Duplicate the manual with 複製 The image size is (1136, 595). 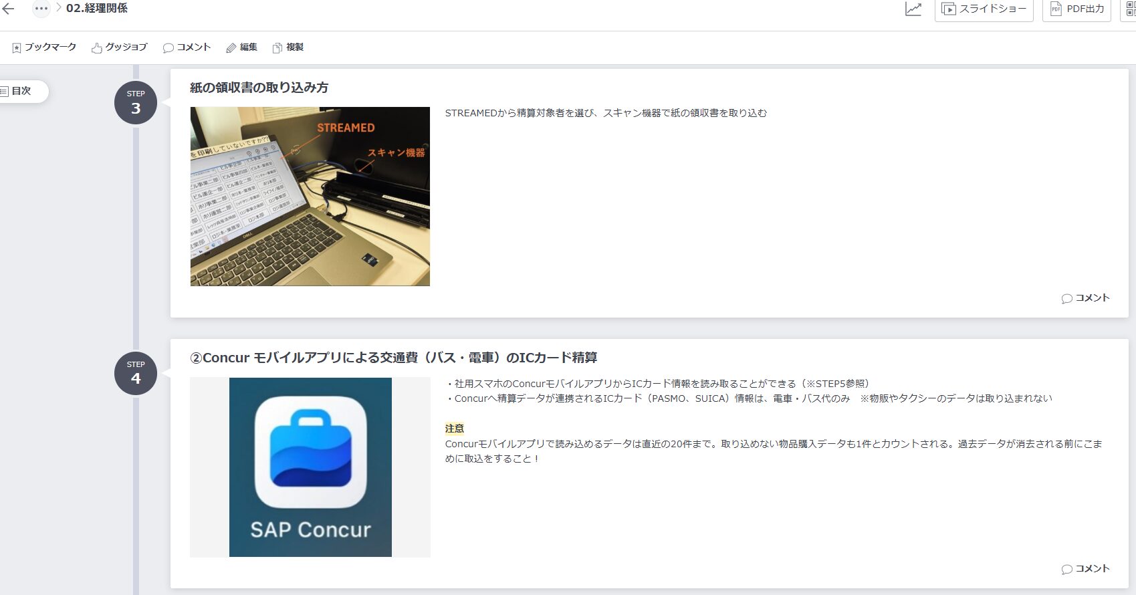coord(288,47)
